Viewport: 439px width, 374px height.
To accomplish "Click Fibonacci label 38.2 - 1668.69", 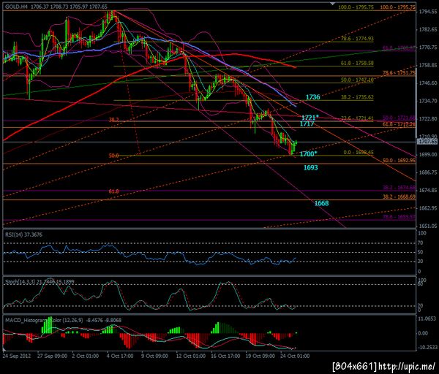I will pyautogui.click(x=399, y=196).
